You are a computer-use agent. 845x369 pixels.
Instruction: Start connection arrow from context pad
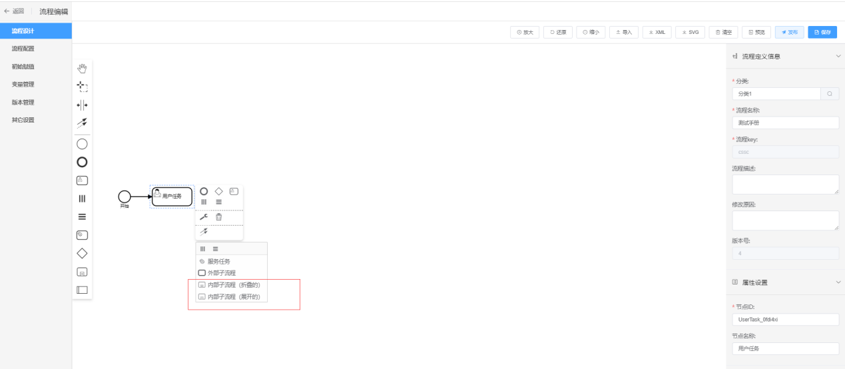(x=204, y=232)
